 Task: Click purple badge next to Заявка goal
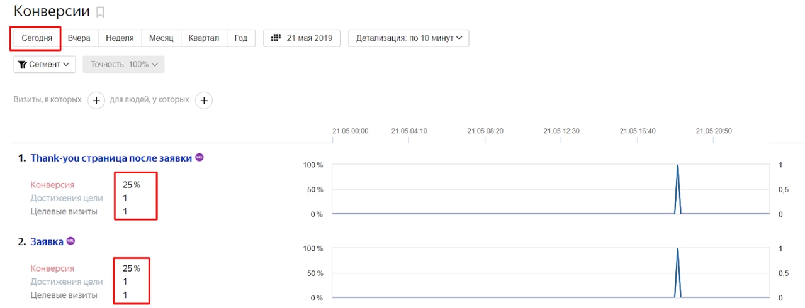point(71,241)
